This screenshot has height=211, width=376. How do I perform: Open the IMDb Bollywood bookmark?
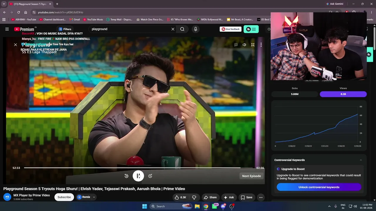pyautogui.click(x=210, y=20)
